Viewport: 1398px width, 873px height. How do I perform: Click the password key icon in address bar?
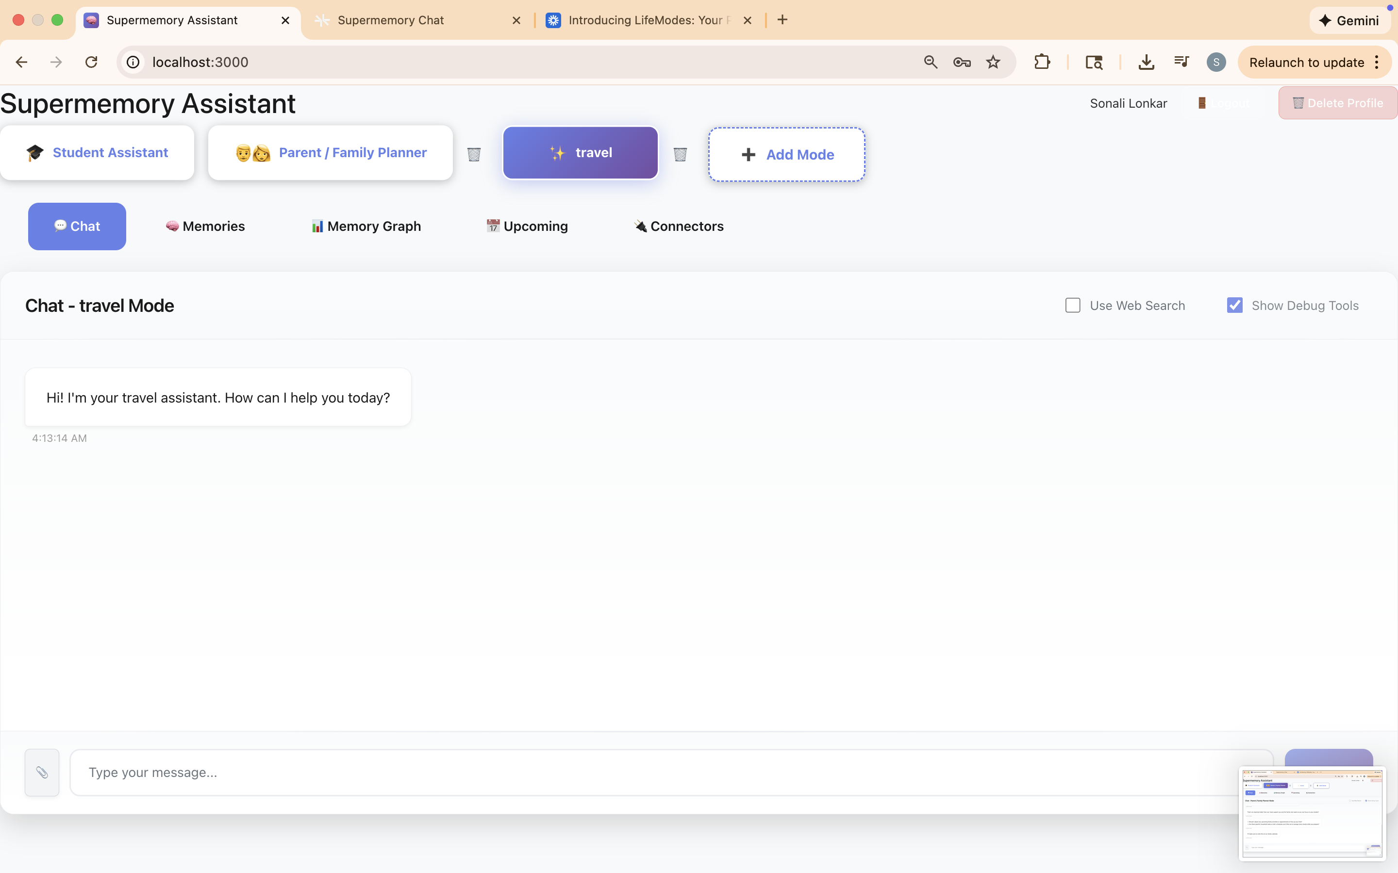tap(961, 63)
